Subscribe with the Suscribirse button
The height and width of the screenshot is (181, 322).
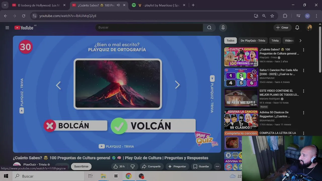pyautogui.click(x=81, y=166)
